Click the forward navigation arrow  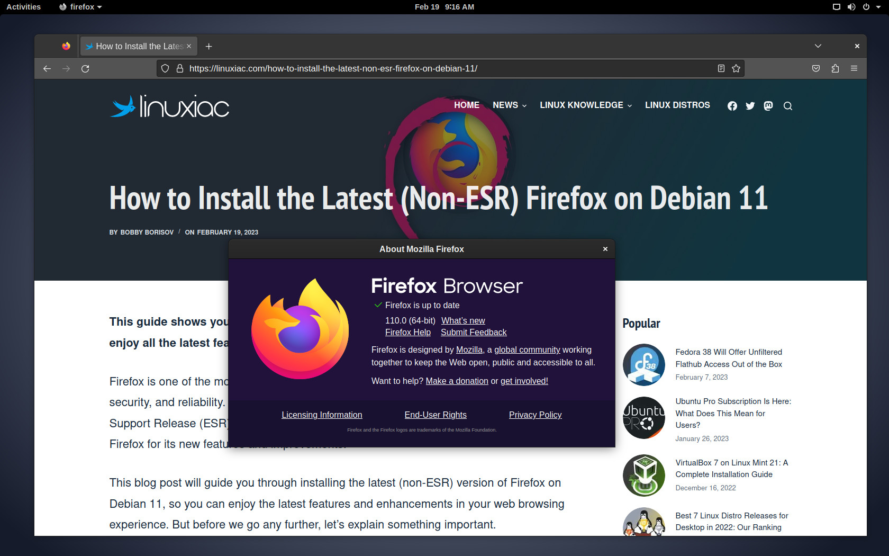pyautogui.click(x=66, y=68)
